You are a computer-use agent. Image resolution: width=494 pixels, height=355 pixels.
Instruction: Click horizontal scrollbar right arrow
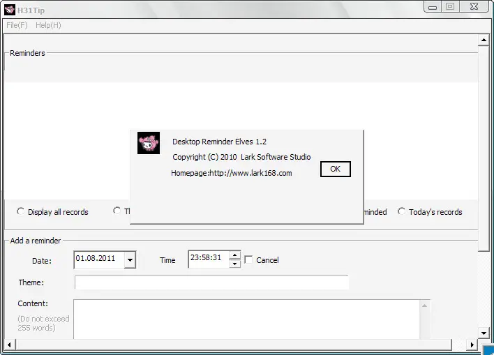tap(472, 345)
